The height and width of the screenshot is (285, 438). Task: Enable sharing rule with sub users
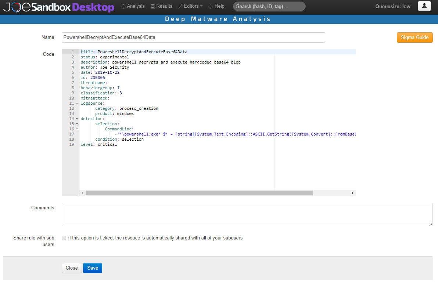(64, 238)
